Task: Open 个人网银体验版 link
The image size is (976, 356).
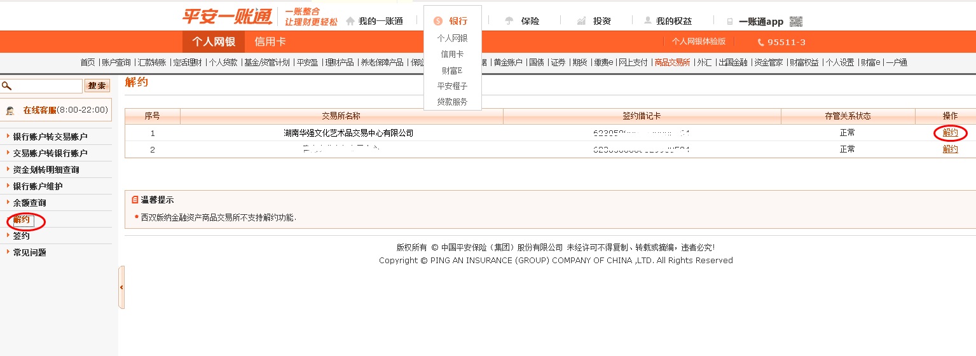Action: [699, 41]
